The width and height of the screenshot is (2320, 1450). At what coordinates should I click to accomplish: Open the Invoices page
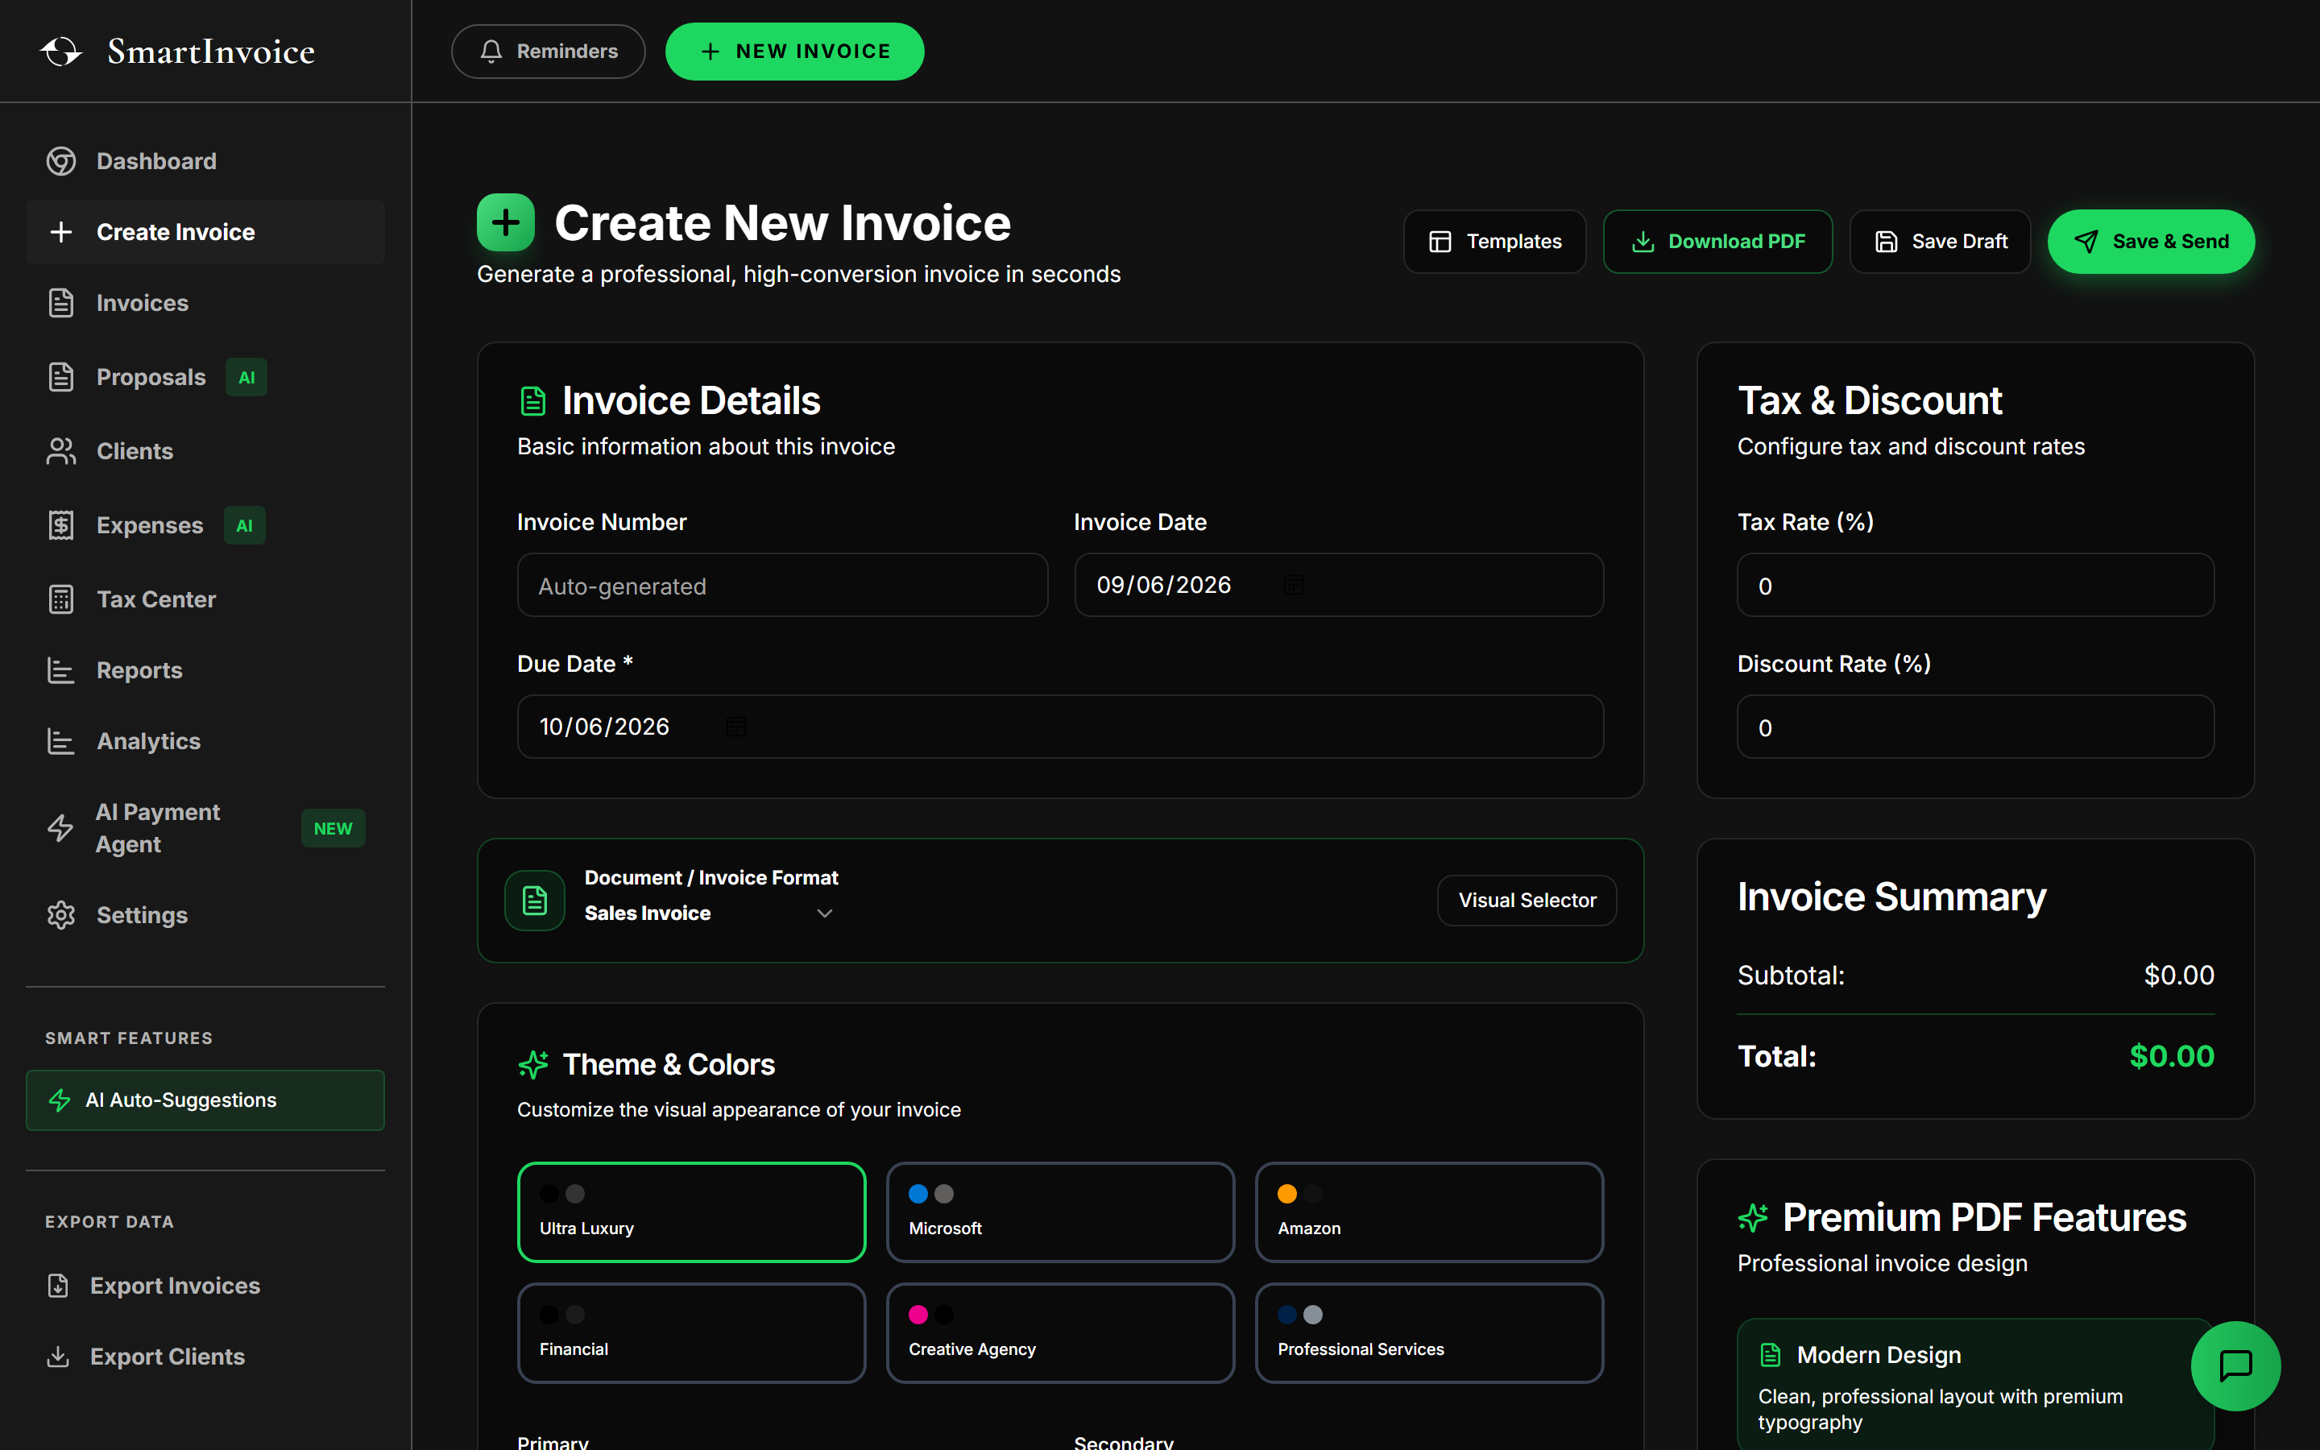click(x=205, y=303)
